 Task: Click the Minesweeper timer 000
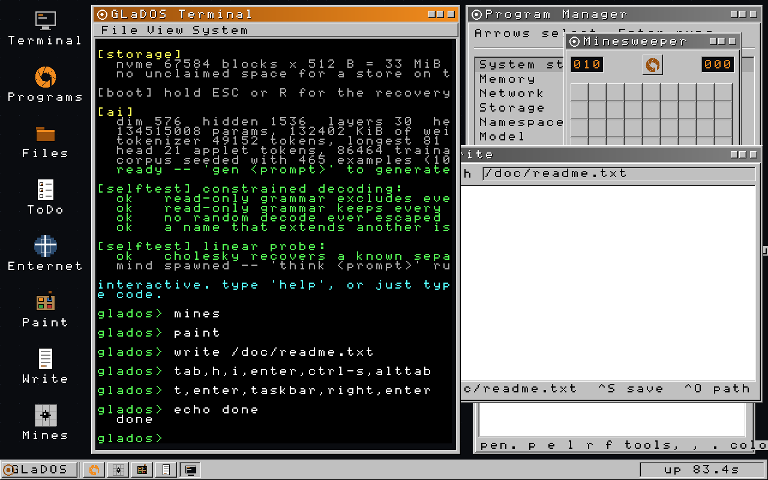(718, 65)
